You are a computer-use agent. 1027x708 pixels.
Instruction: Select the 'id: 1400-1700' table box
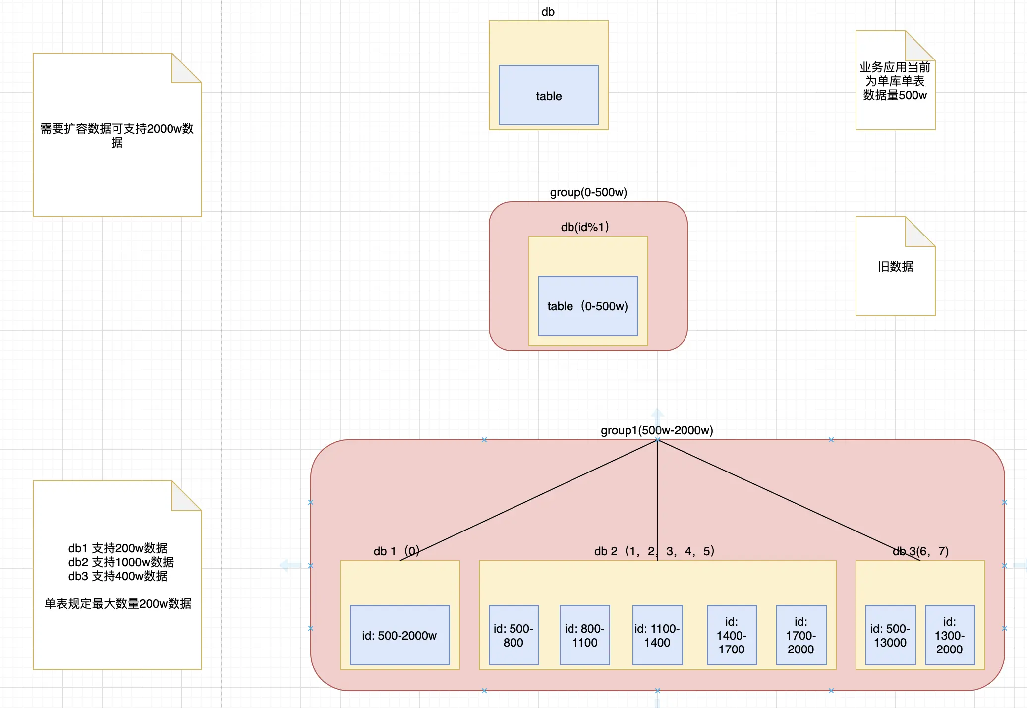pyautogui.click(x=732, y=635)
